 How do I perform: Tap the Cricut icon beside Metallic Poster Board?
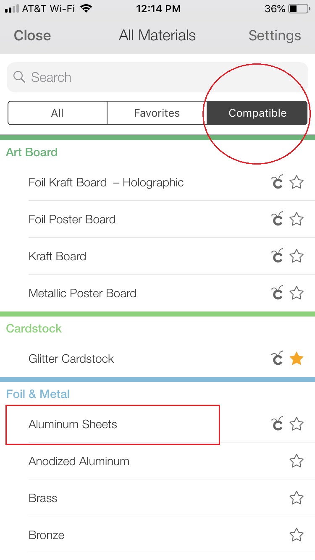tap(277, 293)
